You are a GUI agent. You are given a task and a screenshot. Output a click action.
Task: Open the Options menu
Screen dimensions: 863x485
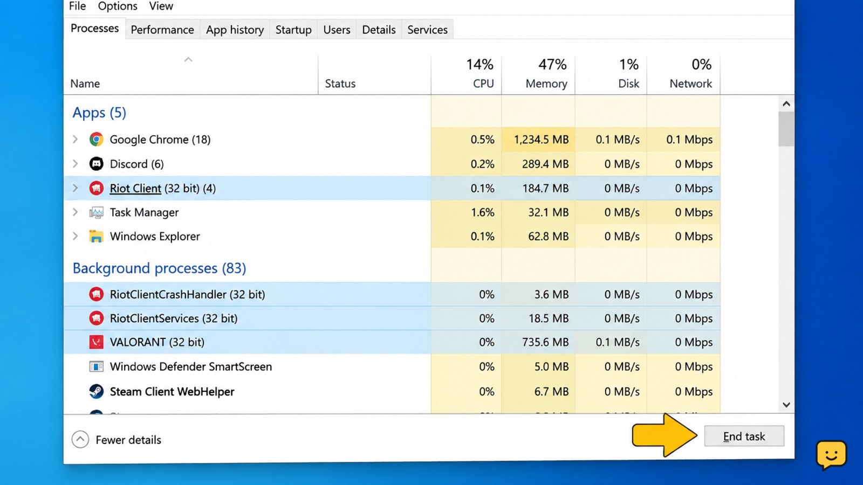(x=118, y=6)
